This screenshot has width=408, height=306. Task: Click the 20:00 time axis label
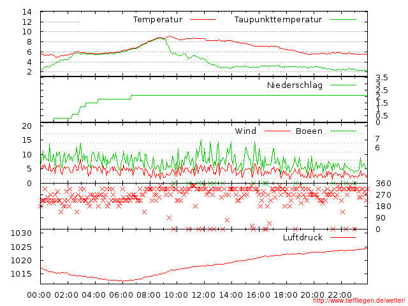click(x=312, y=295)
